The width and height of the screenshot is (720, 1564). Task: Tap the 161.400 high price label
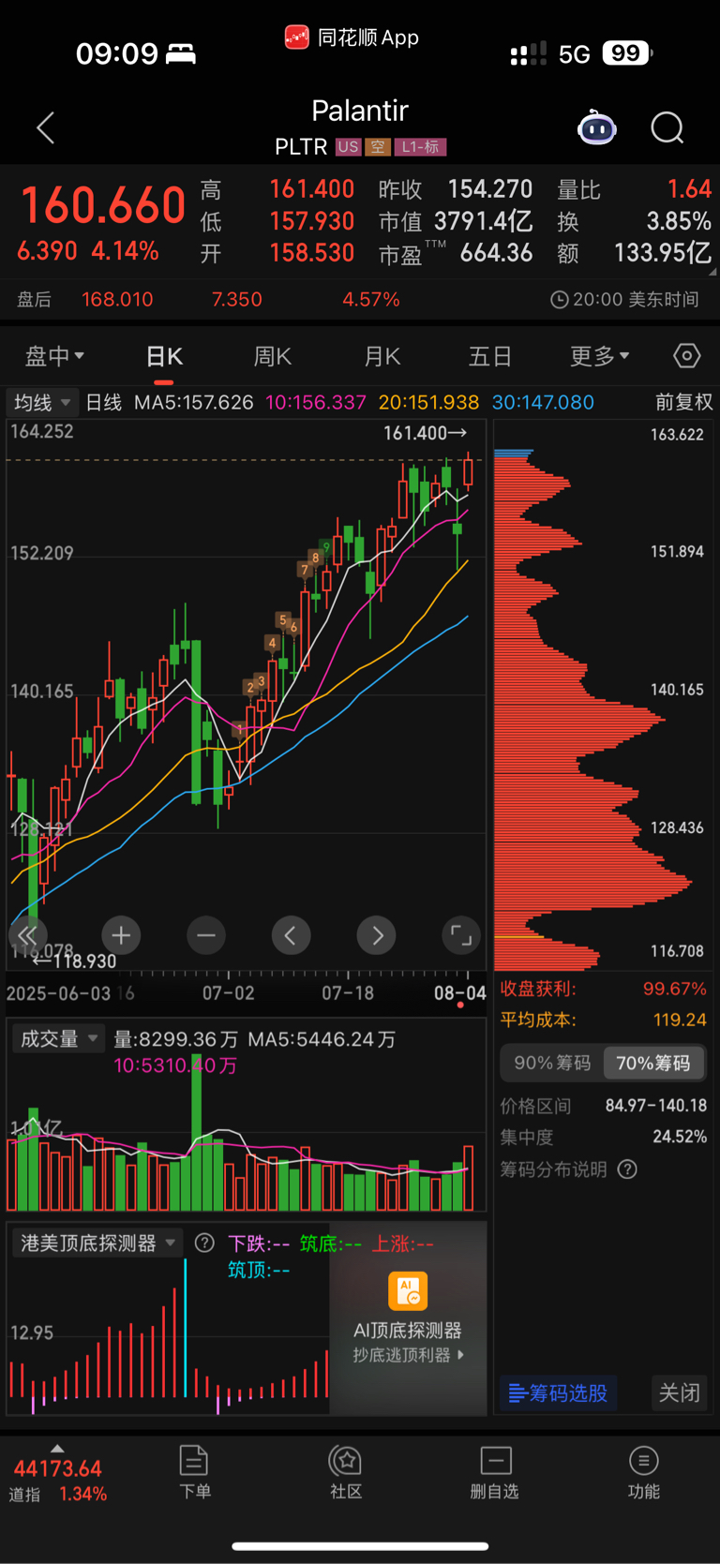tap(425, 433)
